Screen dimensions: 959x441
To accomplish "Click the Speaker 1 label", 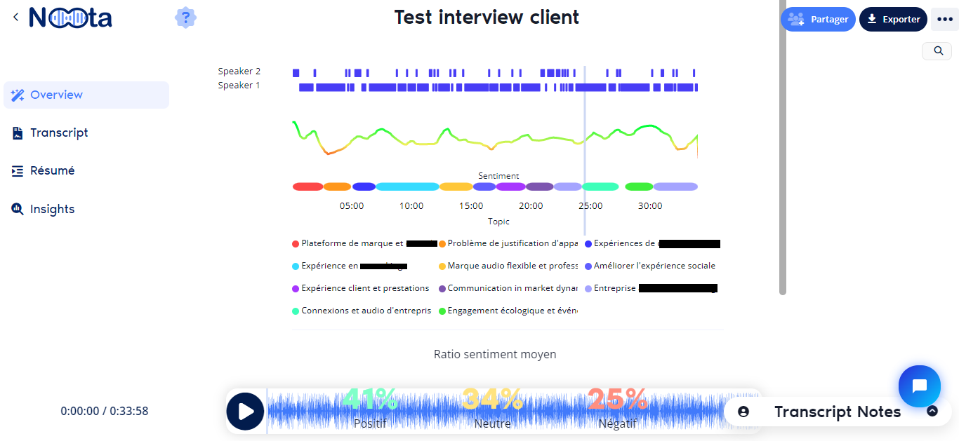I will point(239,86).
